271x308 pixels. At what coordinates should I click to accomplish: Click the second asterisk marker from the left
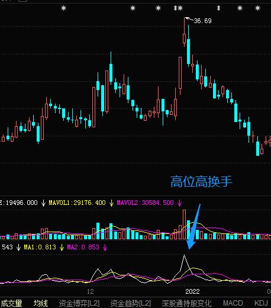click(133, 8)
